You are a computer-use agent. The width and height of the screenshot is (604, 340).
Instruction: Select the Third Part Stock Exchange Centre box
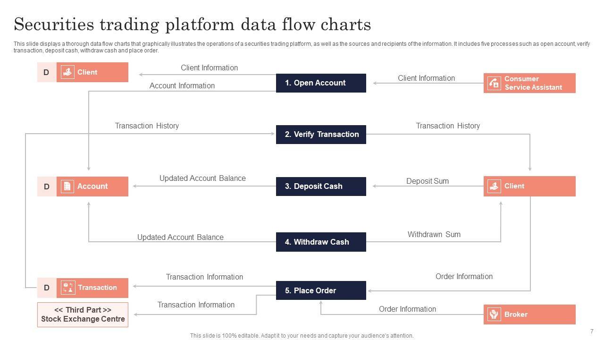pos(83,314)
